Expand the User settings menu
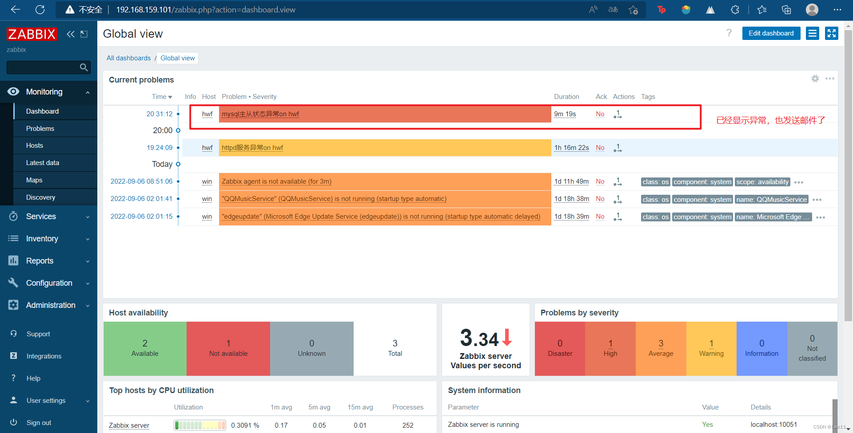The height and width of the screenshot is (433, 853). [x=48, y=400]
